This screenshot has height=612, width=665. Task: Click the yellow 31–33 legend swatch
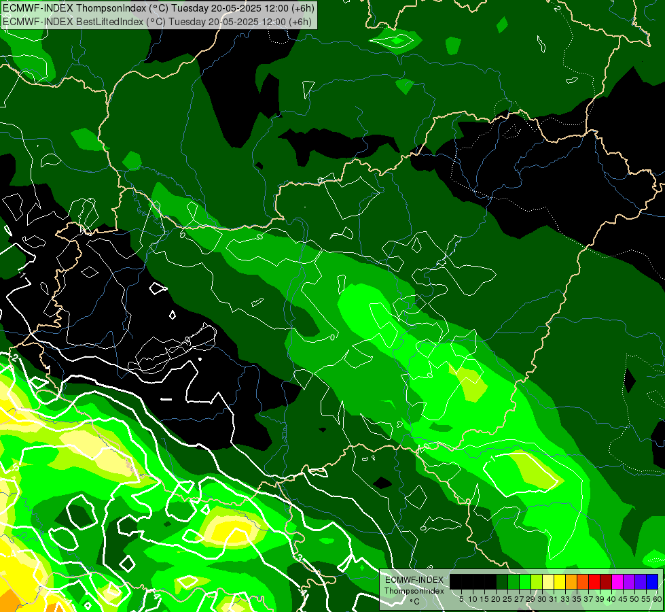coord(560,581)
